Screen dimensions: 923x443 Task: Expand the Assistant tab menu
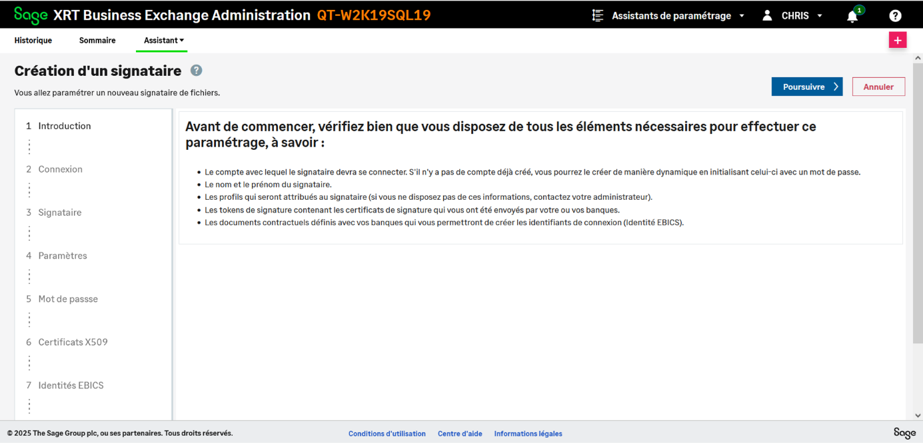pos(164,41)
